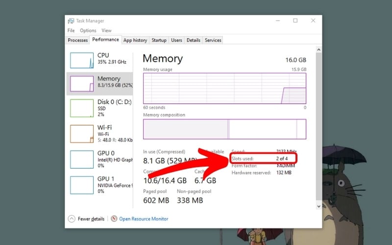392x245 pixels.
Task: Click the Resource Monitor gauge icon
Action: [114, 219]
